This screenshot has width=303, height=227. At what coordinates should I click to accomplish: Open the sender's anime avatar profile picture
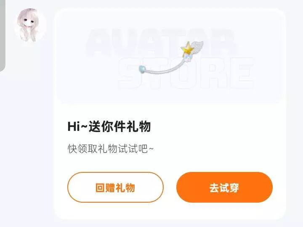click(30, 25)
